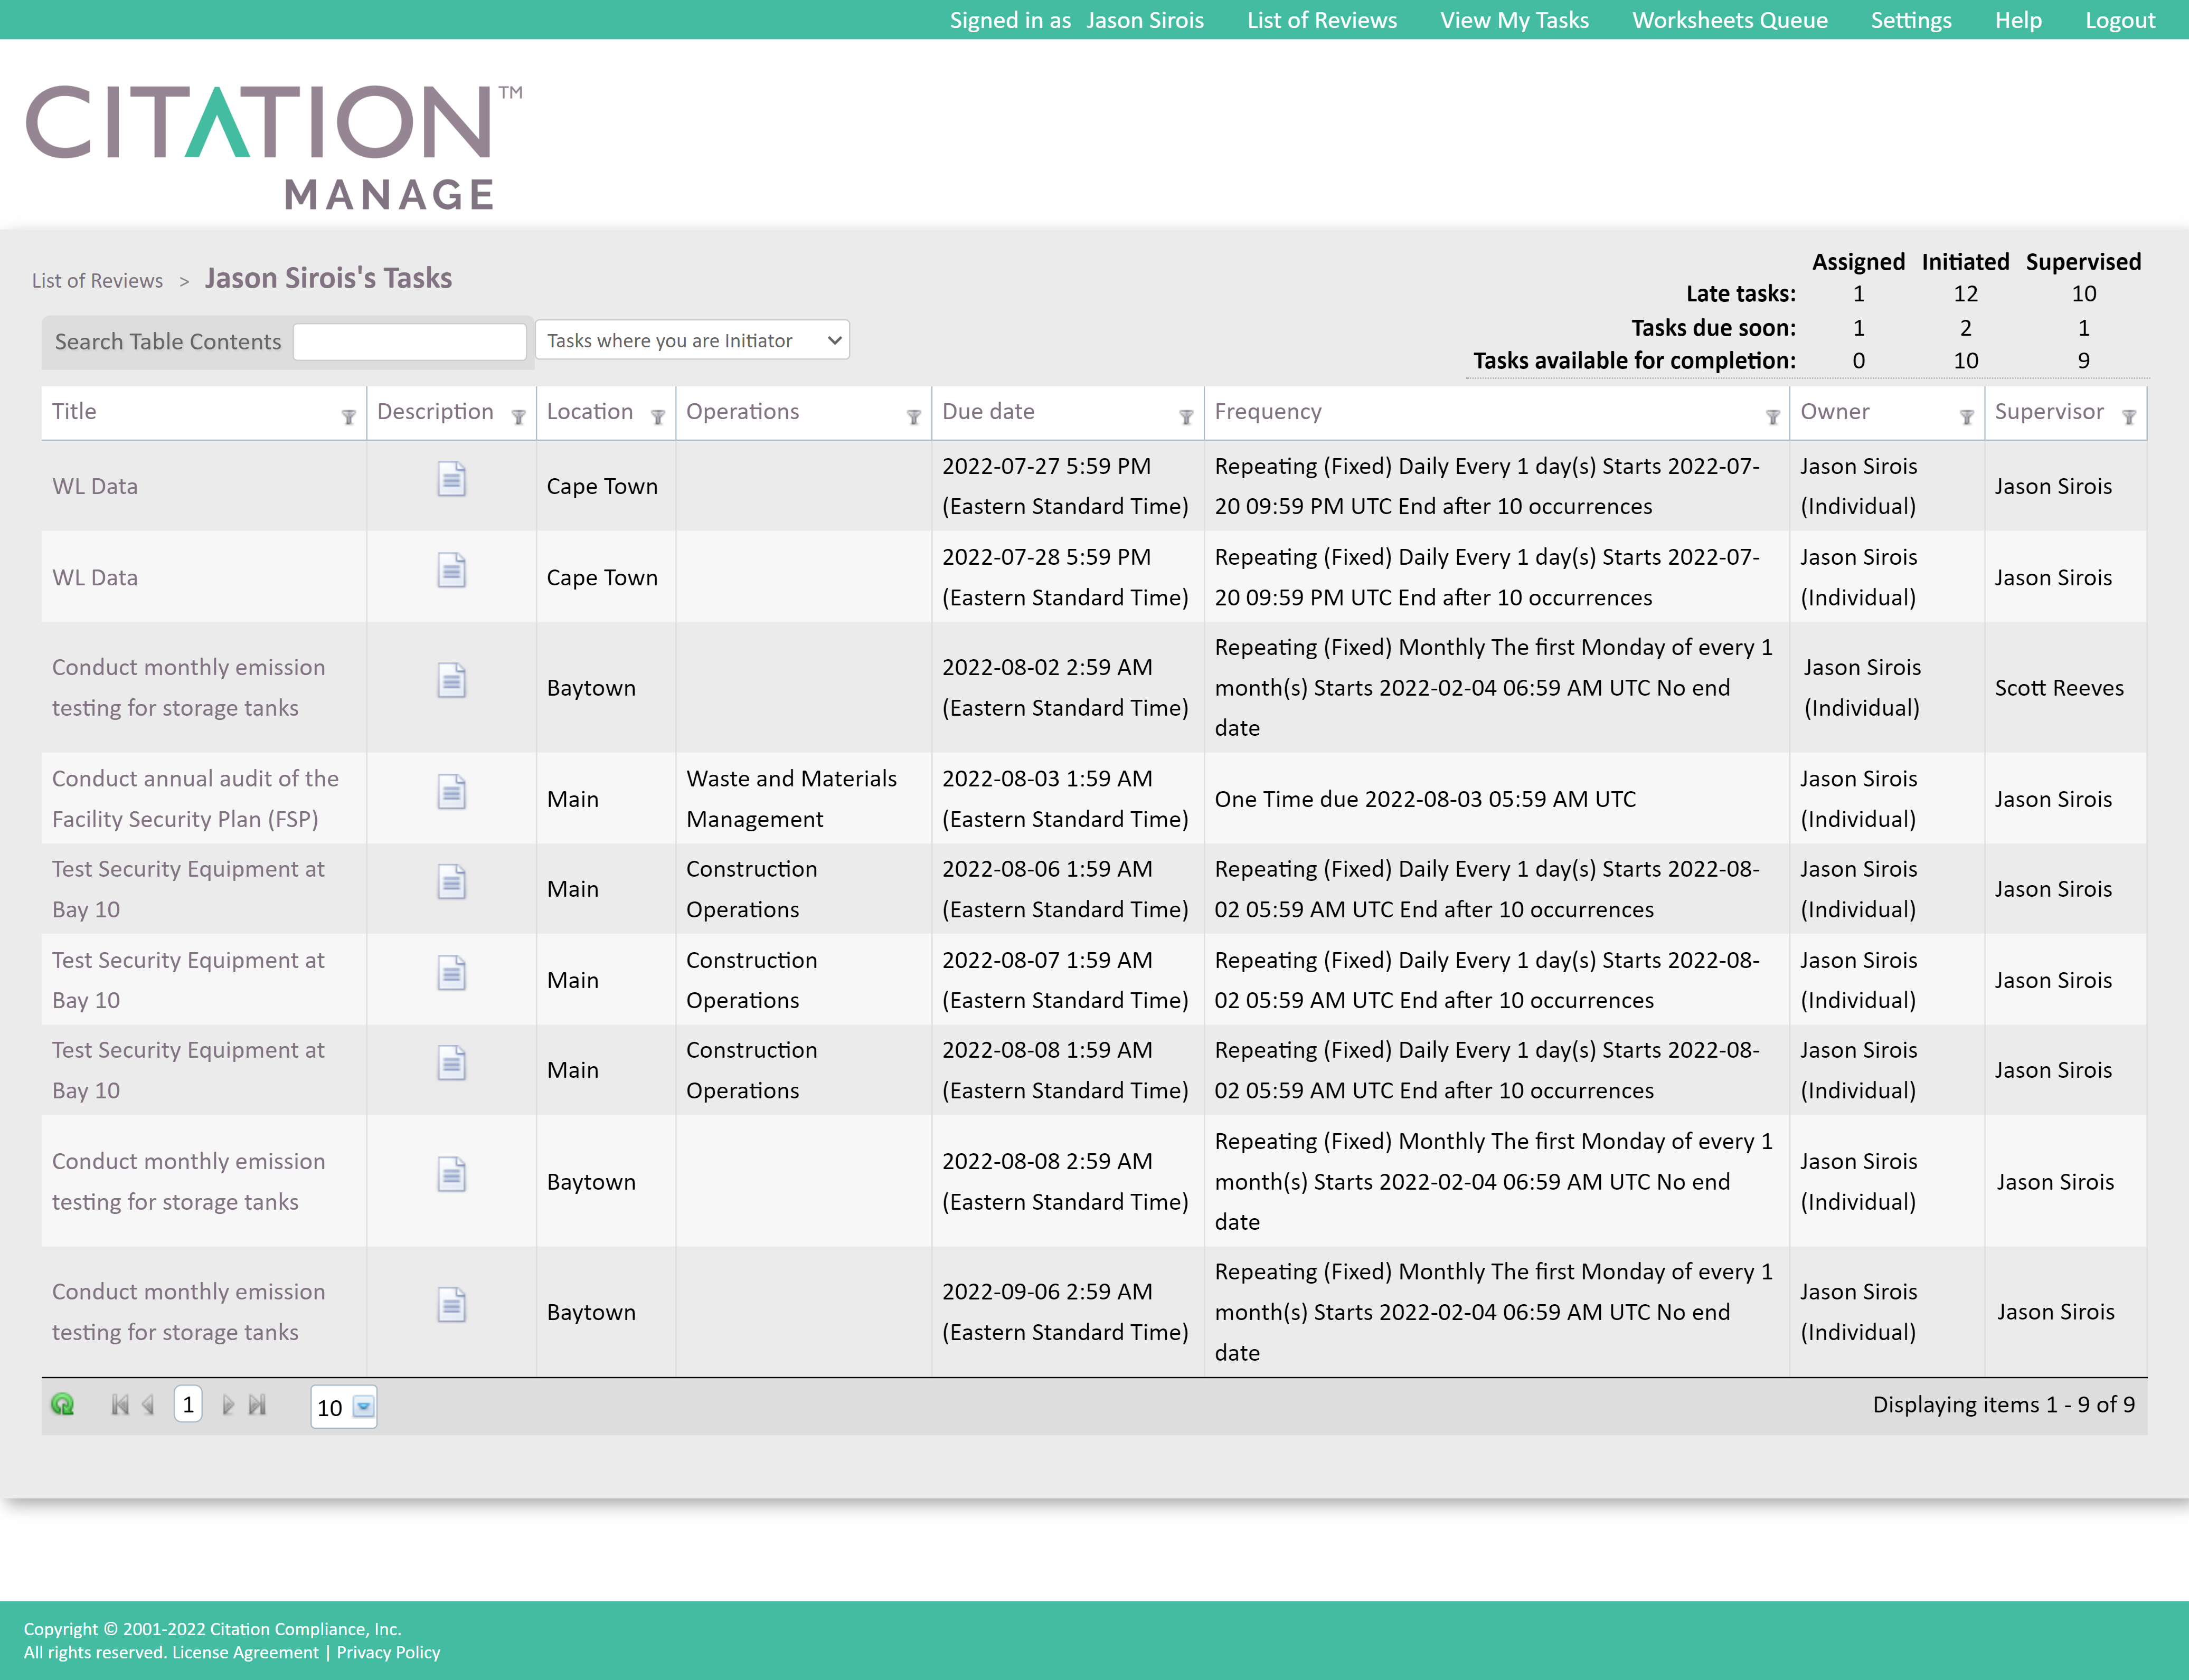
Task: Click the Title column filter icon
Action: point(348,417)
